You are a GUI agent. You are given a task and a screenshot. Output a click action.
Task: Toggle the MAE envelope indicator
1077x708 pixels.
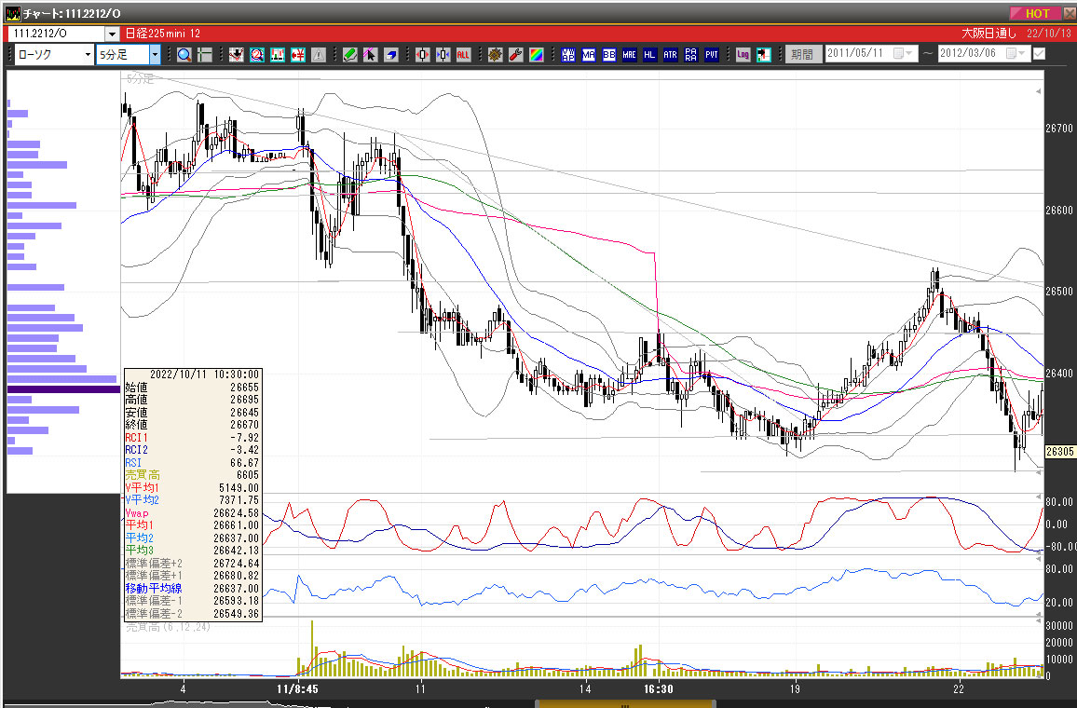pyautogui.click(x=629, y=55)
